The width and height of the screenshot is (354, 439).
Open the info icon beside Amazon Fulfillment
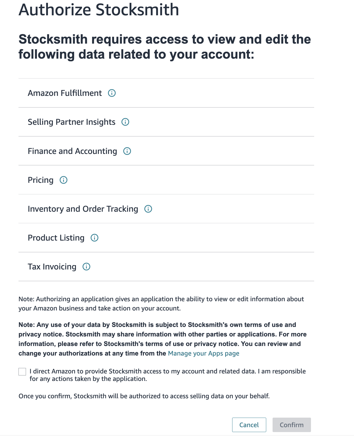pyautogui.click(x=112, y=93)
